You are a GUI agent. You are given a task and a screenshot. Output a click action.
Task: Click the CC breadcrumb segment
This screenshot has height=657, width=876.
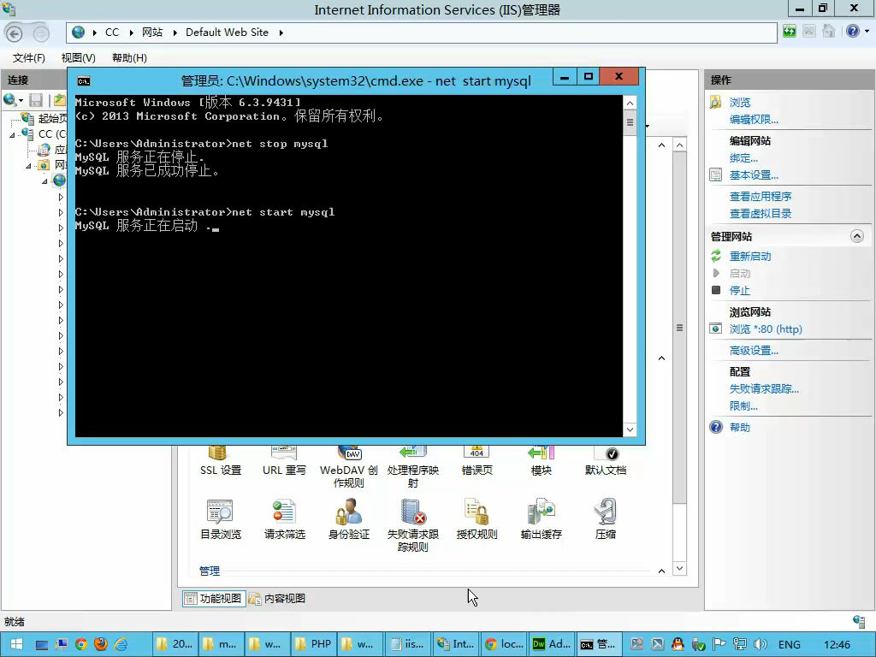112,33
